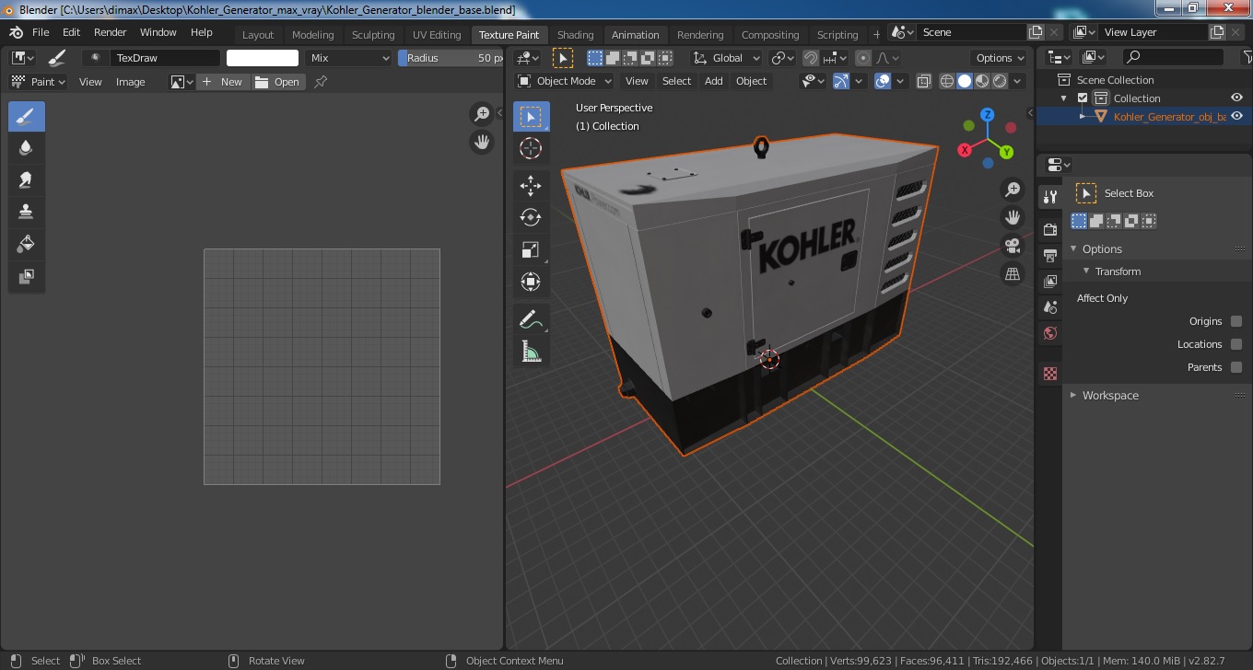Activate the Annotate tool
The image size is (1253, 670).
point(531,319)
